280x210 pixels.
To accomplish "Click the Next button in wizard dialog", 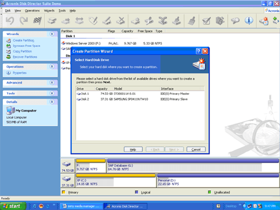I will click(174, 150).
